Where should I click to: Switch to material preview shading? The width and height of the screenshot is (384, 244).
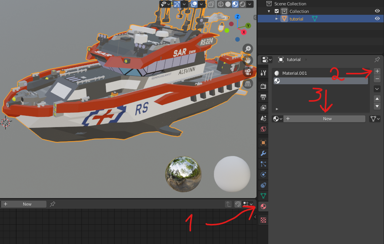click(235, 4)
